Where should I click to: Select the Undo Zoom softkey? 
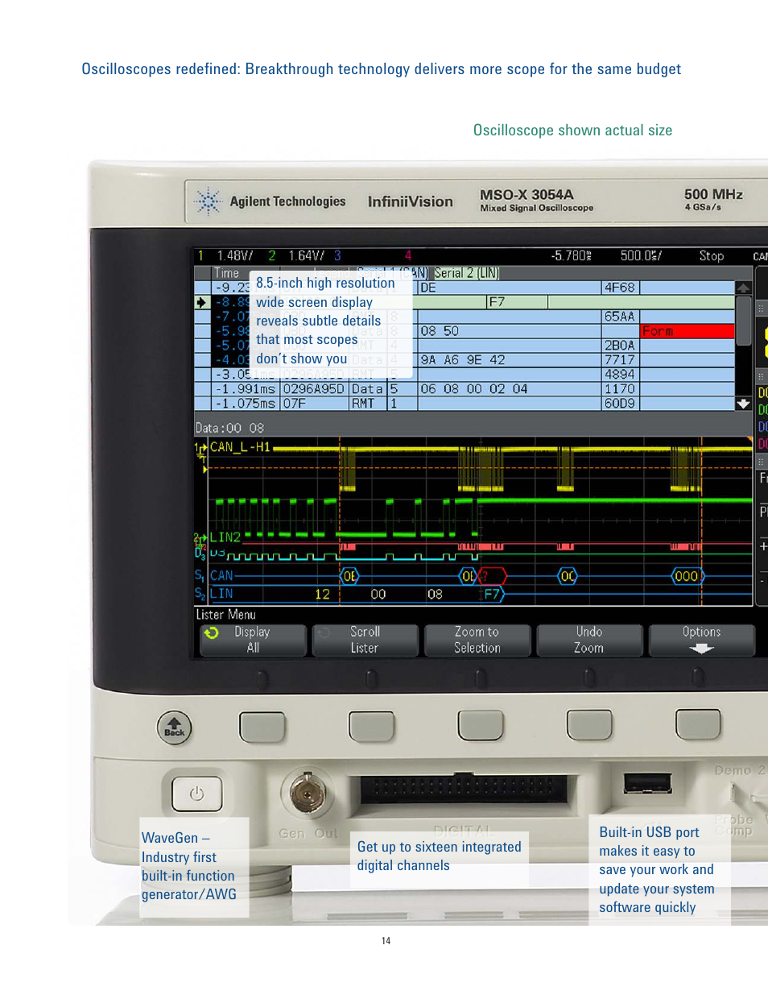(588, 640)
